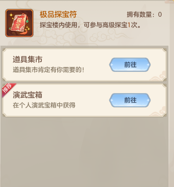Tap the red 推荐 ribbon badge
The width and height of the screenshot is (174, 187).
click(x=8, y=89)
